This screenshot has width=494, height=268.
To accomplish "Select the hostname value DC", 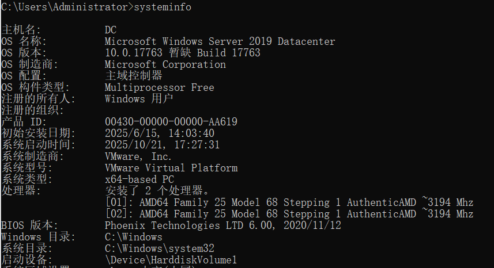I will click(x=111, y=30).
